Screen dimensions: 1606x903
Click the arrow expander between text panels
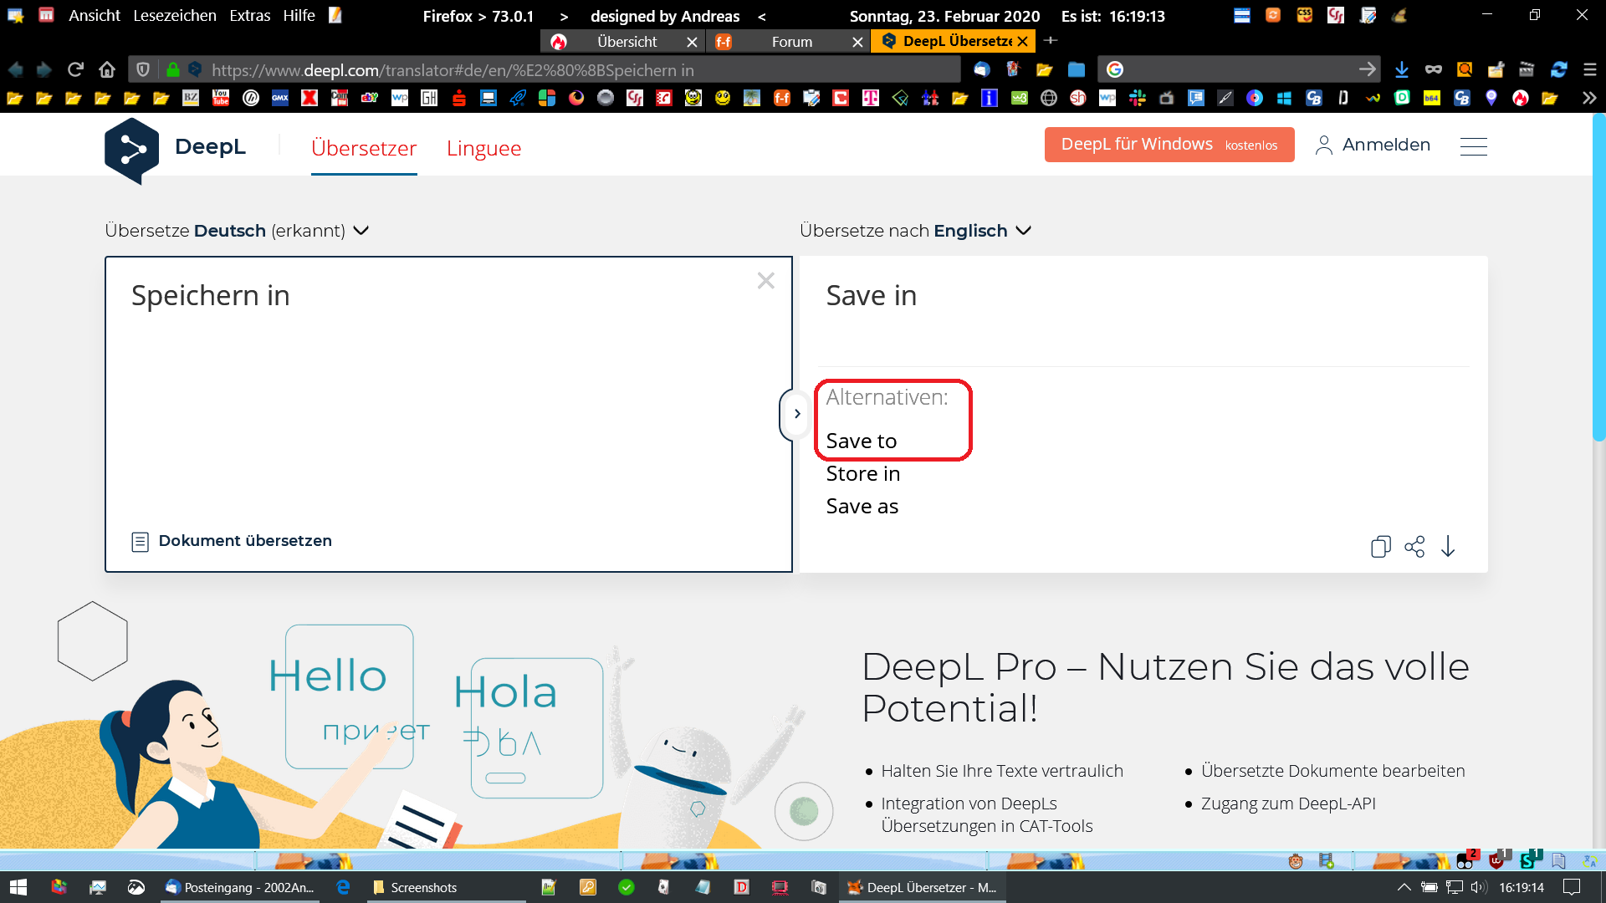[x=796, y=414]
